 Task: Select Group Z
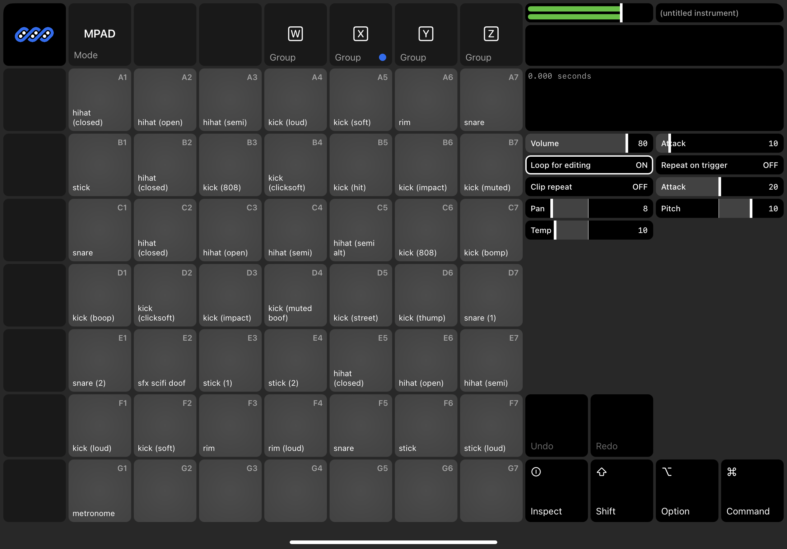click(491, 34)
